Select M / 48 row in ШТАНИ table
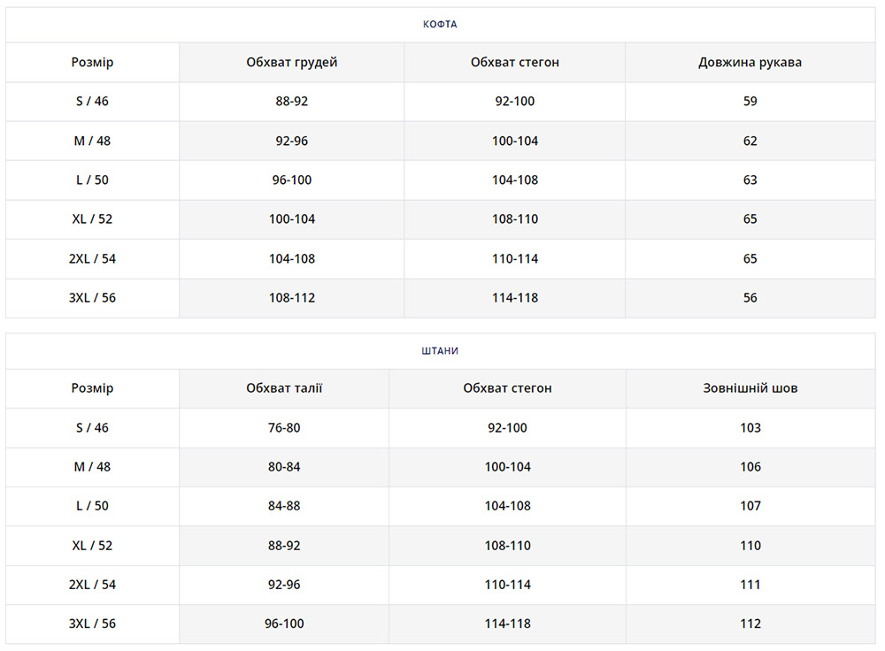 92,467
